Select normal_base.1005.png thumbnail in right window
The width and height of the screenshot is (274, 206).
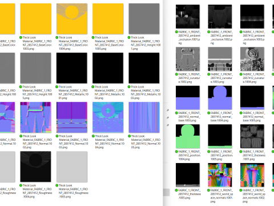(x=252, y=98)
